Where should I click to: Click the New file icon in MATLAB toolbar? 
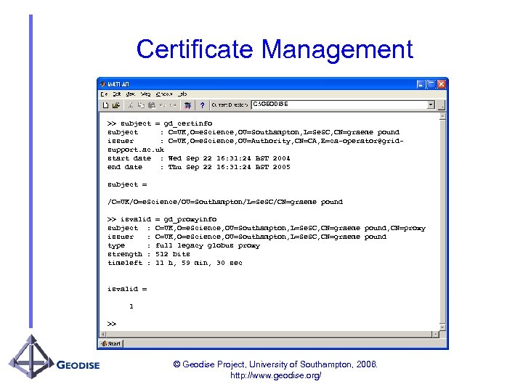(105, 105)
